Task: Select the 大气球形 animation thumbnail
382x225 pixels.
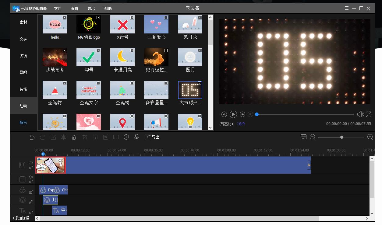Action: (190, 90)
